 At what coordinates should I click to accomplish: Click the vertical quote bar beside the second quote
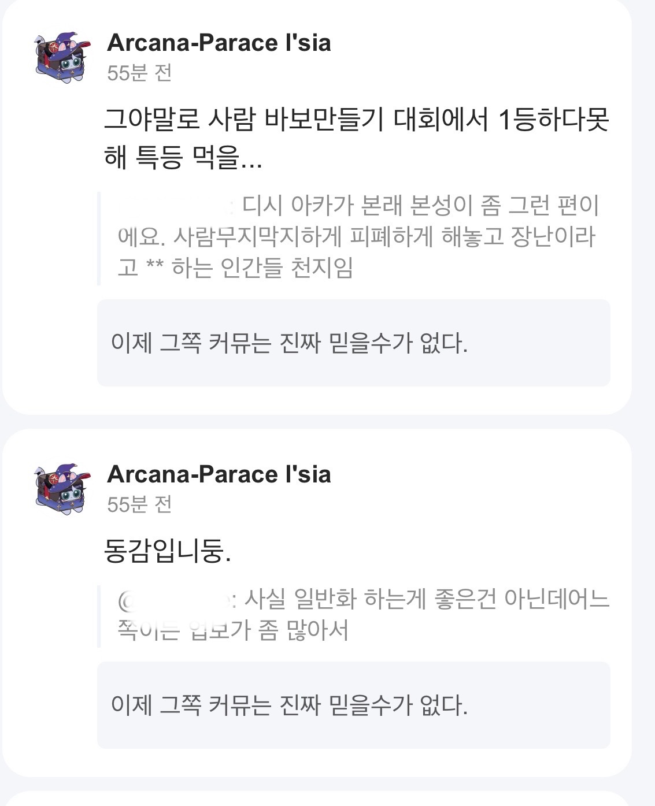coord(99,616)
